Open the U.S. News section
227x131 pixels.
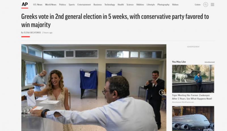pos(38,5)
